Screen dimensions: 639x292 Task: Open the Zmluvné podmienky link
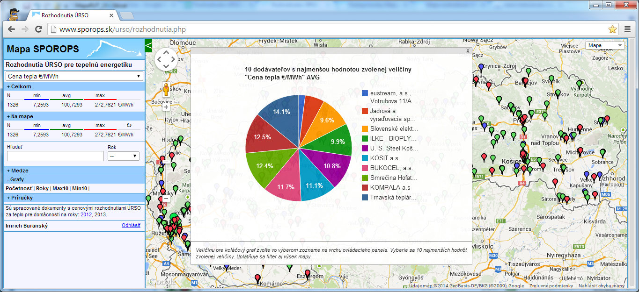[x=551, y=286]
